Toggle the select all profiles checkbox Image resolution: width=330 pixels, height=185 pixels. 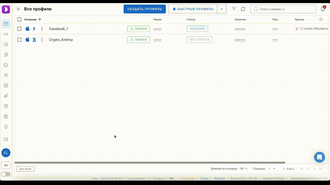(x=19, y=20)
